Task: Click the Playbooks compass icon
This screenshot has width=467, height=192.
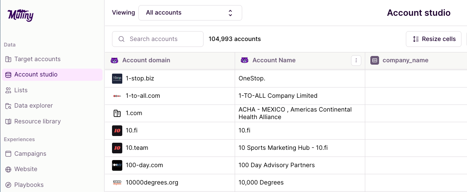Action: (8, 185)
